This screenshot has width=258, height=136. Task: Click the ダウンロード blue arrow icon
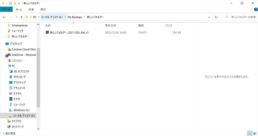click(11, 77)
